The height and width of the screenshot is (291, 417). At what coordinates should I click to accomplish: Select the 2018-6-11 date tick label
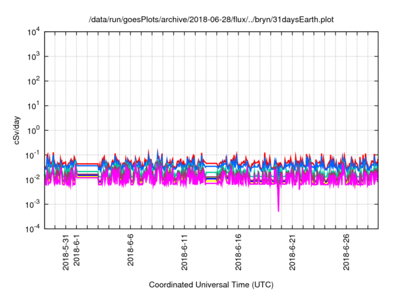(184, 251)
